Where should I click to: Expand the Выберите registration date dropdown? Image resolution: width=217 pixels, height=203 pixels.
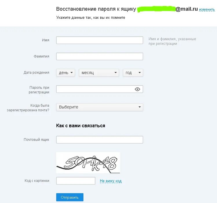click(x=99, y=107)
